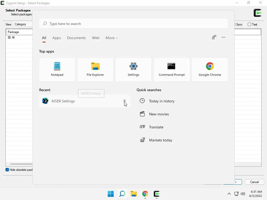The height and width of the screenshot is (200, 267).
Task: Click the Cygwin logo in the window header
Action: pyautogui.click(x=257, y=13)
